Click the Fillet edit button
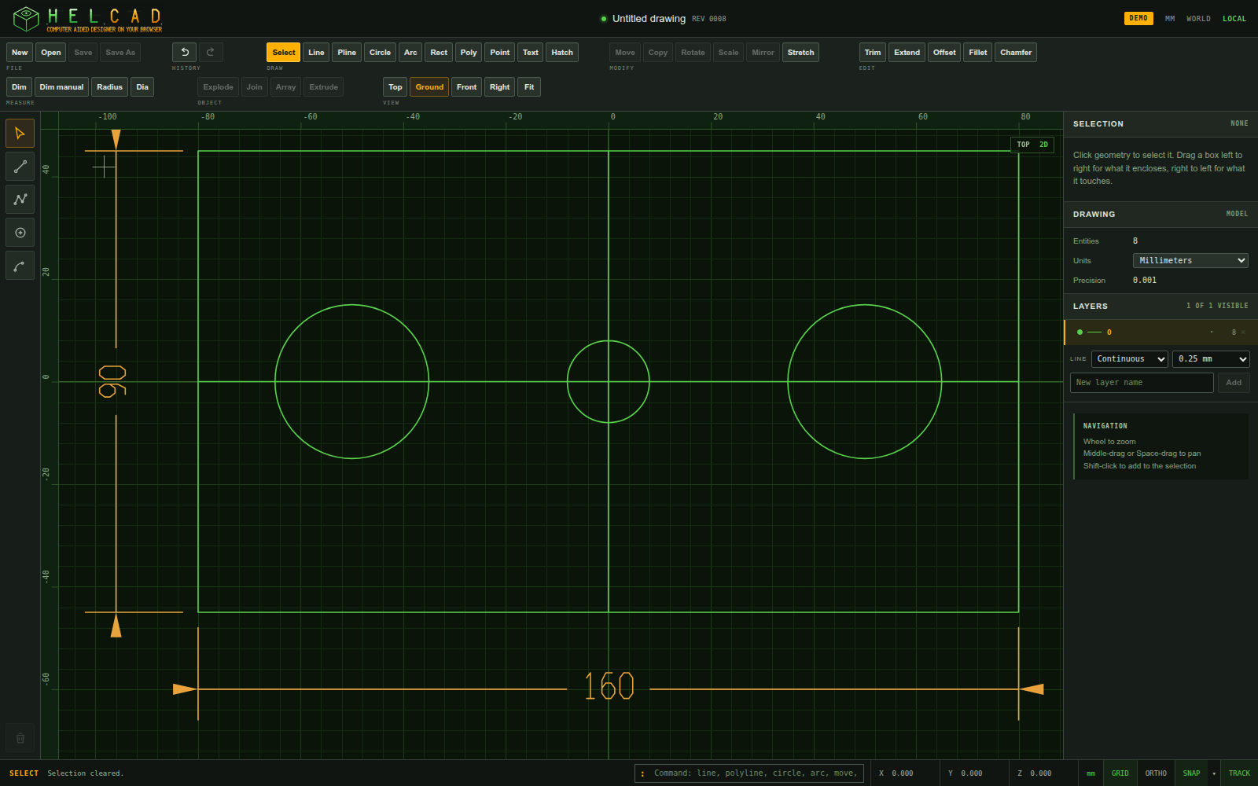Viewport: 1258px width, 786px height. pos(978,53)
